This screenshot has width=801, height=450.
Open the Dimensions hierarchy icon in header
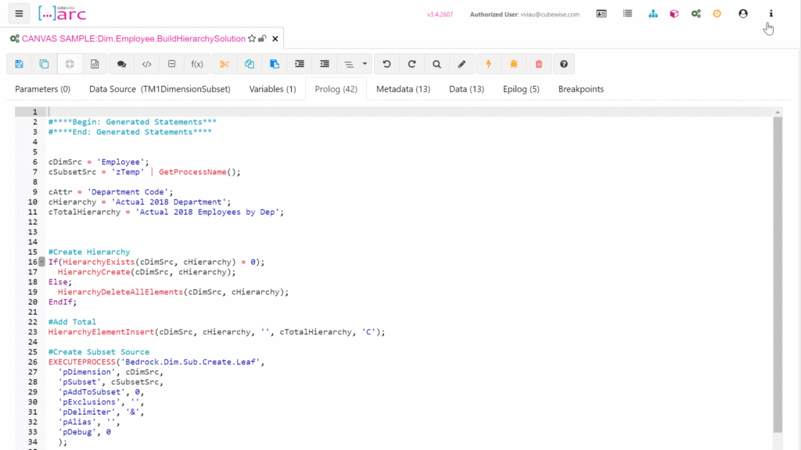point(653,14)
